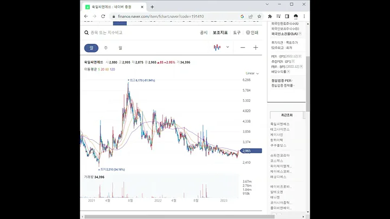Viewport: 390px width, 219px height.
Task: Click the vertical scrollbar down arrow
Action: pos(308,212)
